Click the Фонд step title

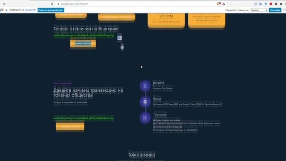click(x=157, y=99)
